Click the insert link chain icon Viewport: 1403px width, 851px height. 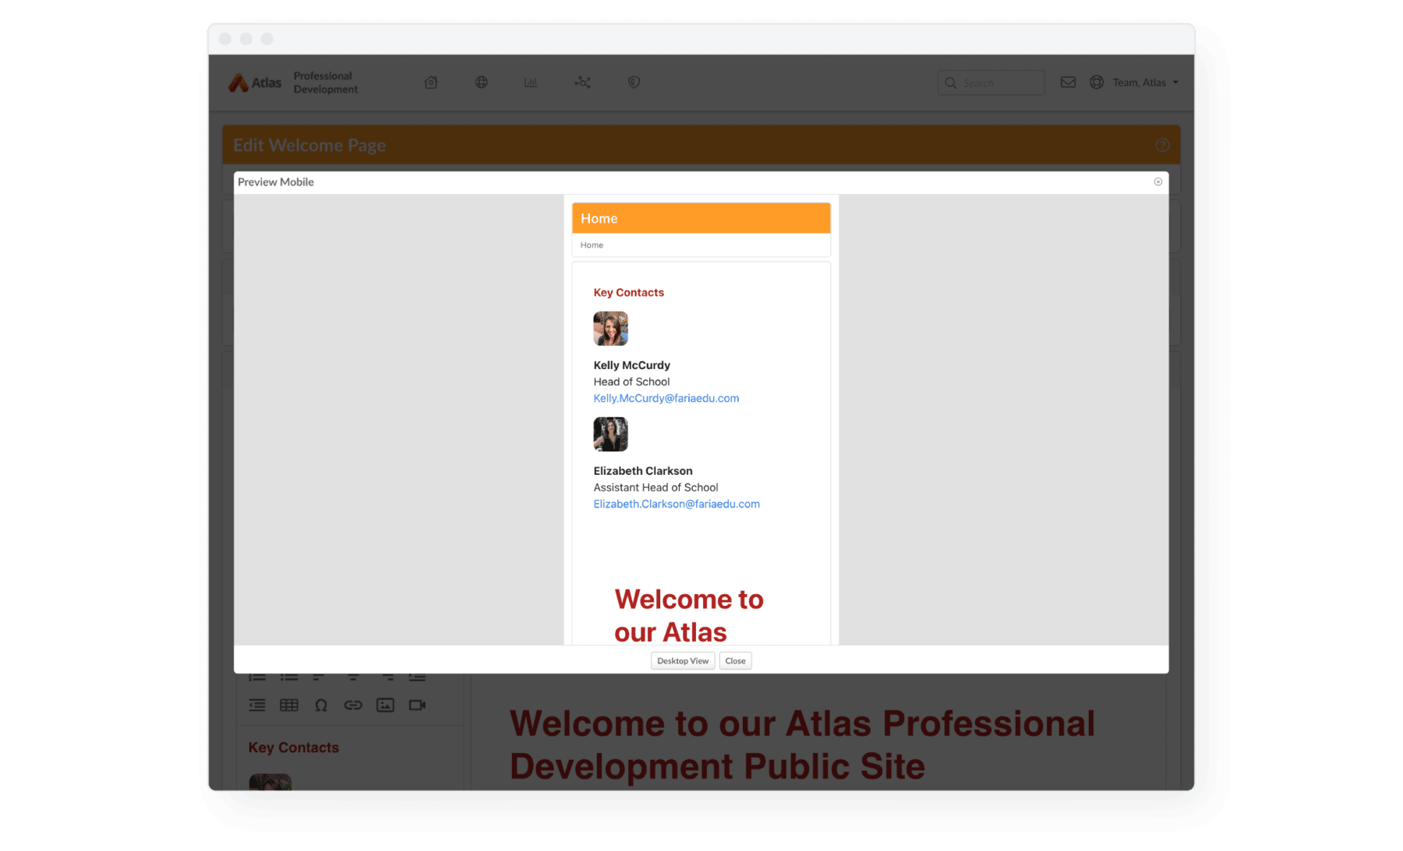click(x=353, y=705)
